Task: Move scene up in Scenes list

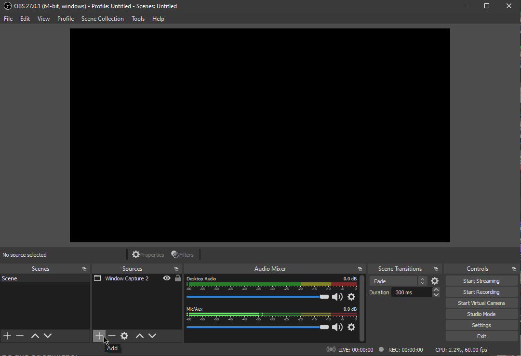Action: [35, 336]
